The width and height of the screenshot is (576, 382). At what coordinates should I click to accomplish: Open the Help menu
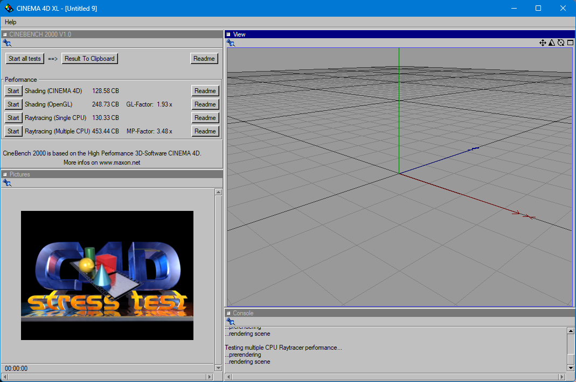(11, 22)
